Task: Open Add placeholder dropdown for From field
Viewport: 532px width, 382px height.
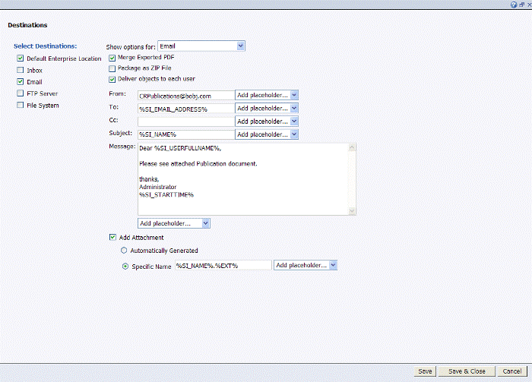Action: [266, 95]
